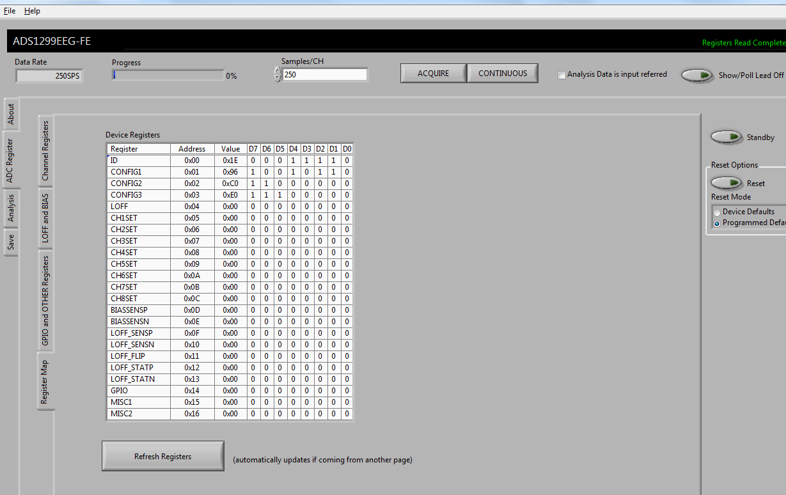786x495 pixels.
Task: Select the MISC2 register name
Action: pyautogui.click(x=122, y=414)
